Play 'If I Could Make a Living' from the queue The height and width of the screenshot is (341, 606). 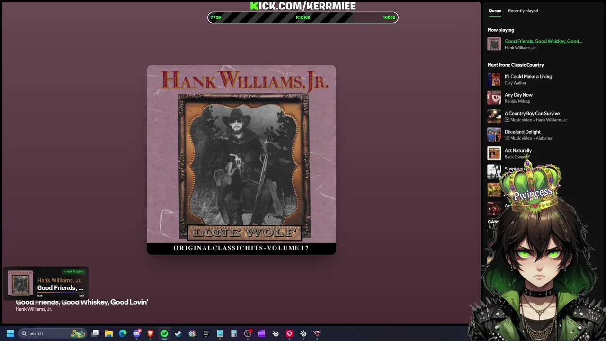click(528, 76)
